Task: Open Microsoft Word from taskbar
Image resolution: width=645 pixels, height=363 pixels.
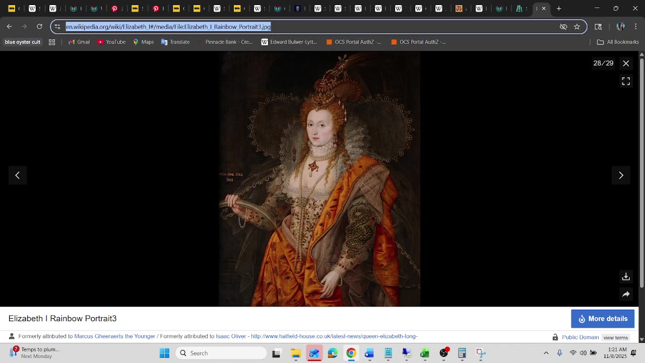Action: (x=369, y=353)
